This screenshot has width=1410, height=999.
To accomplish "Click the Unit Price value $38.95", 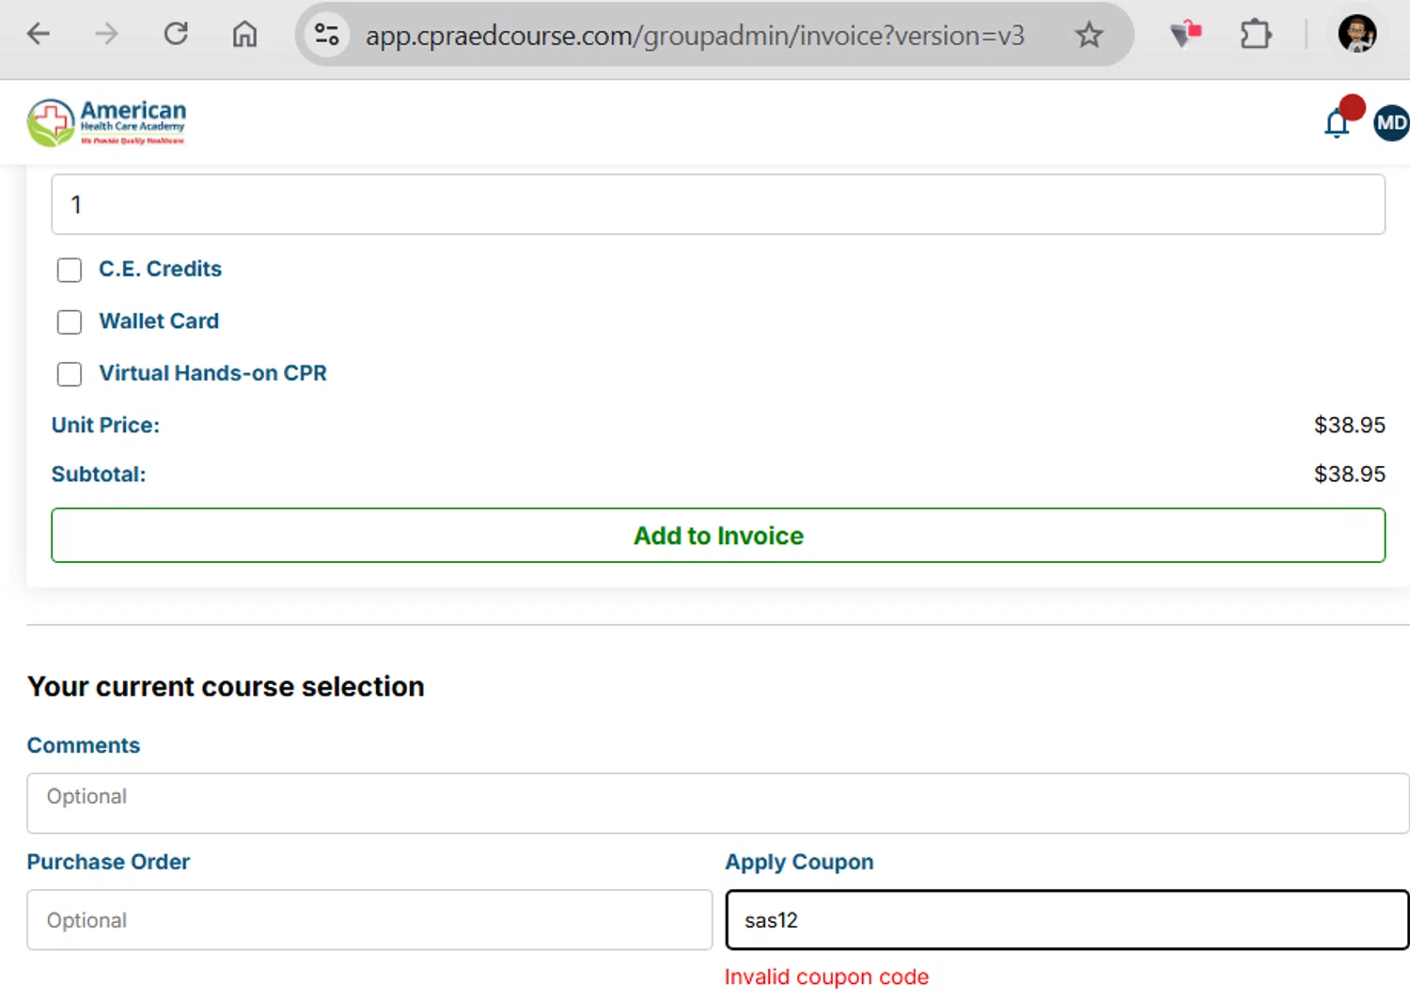I will click(x=1350, y=425).
